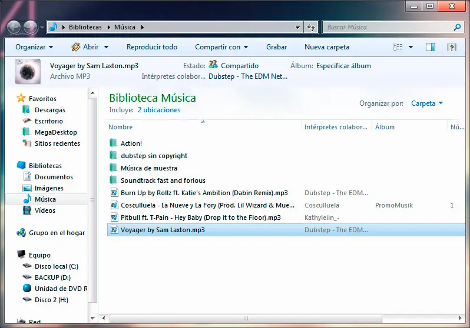Open Grupo en el hogar
The image size is (470, 328).
coord(57,233)
